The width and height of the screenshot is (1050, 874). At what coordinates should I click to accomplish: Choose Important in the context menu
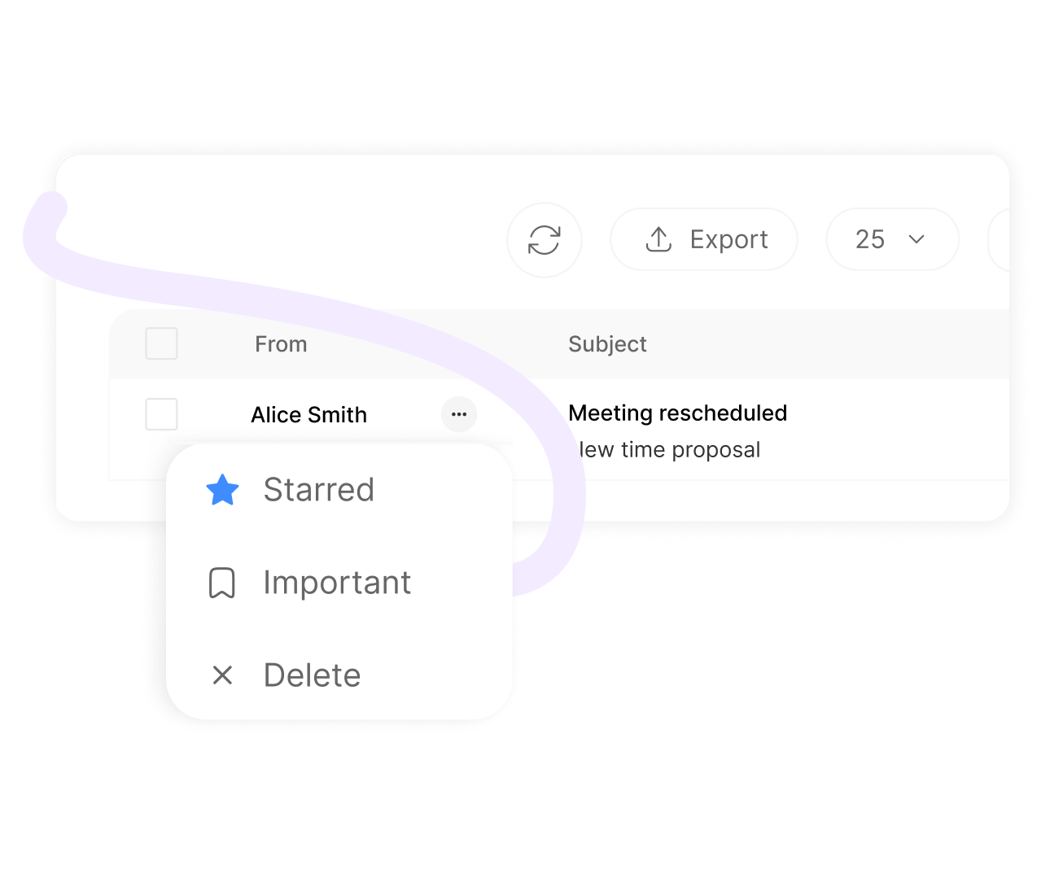337,583
